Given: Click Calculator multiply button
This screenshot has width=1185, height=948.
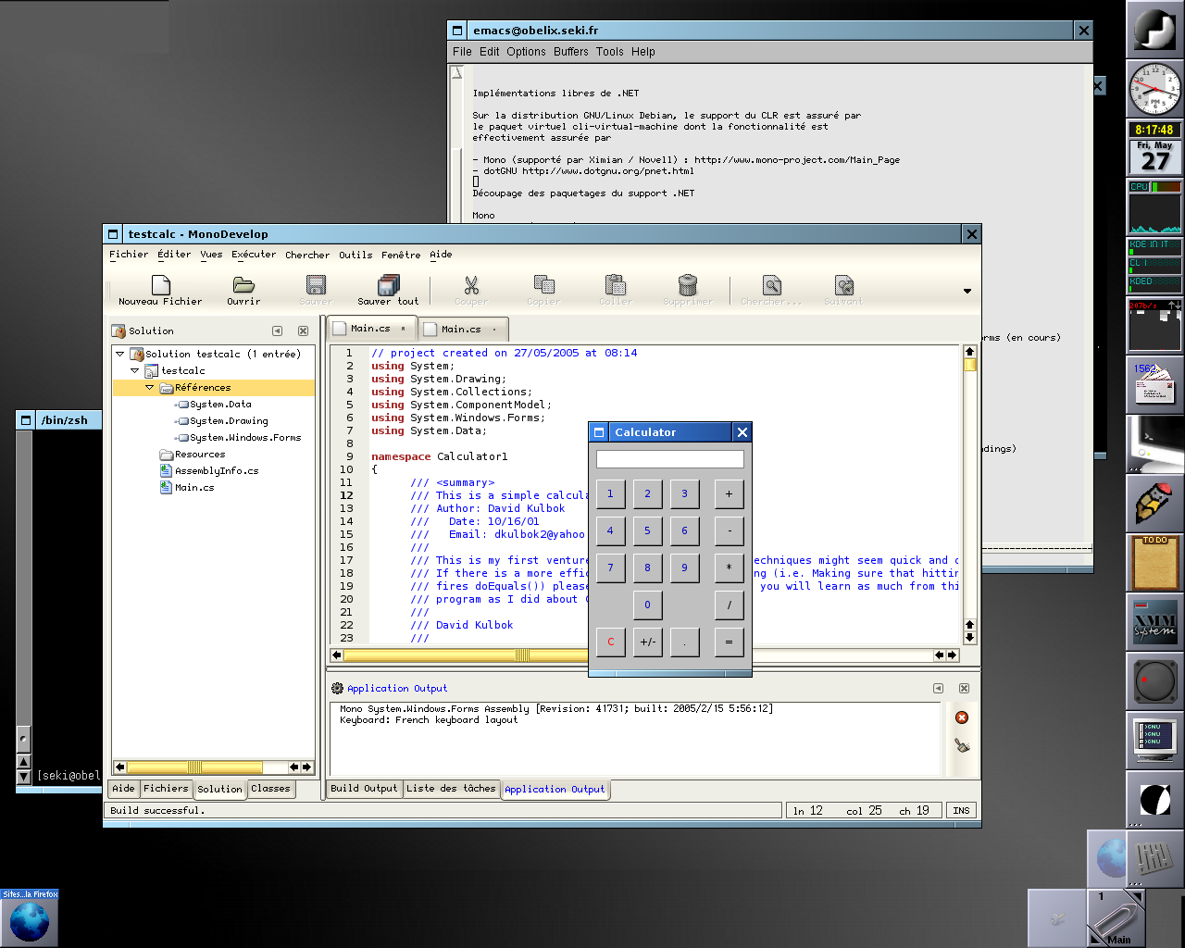Looking at the screenshot, I should pyautogui.click(x=729, y=568).
